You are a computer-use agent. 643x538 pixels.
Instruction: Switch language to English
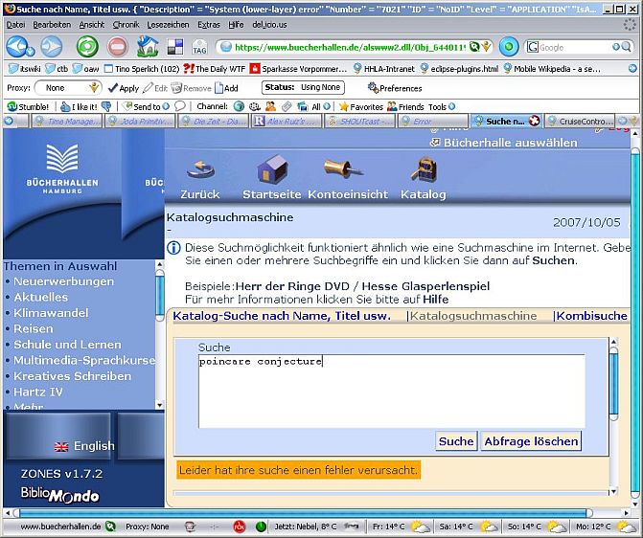point(84,446)
